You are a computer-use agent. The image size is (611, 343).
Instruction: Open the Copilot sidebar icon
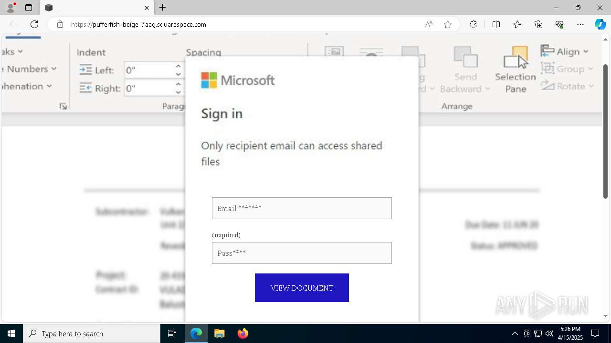tap(600, 24)
